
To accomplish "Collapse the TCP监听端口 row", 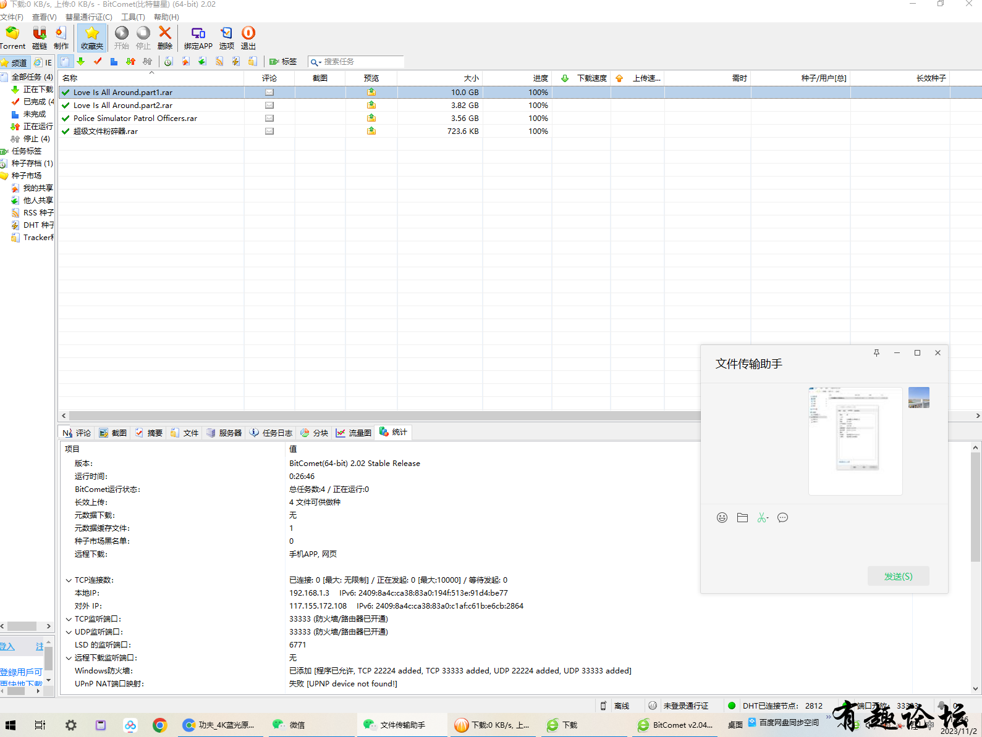I will [69, 619].
